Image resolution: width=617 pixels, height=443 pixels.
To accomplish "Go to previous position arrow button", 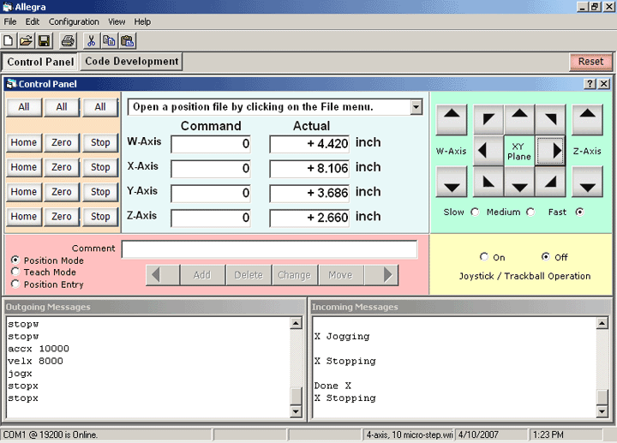I will 163,274.
